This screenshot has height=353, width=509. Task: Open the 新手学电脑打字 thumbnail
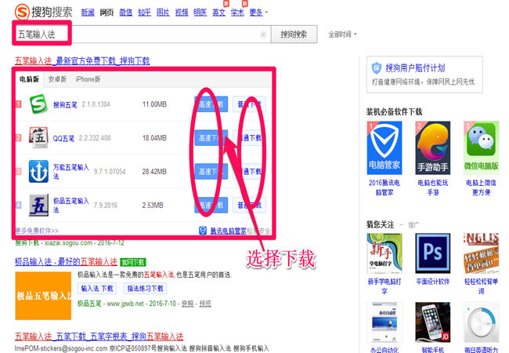(384, 253)
